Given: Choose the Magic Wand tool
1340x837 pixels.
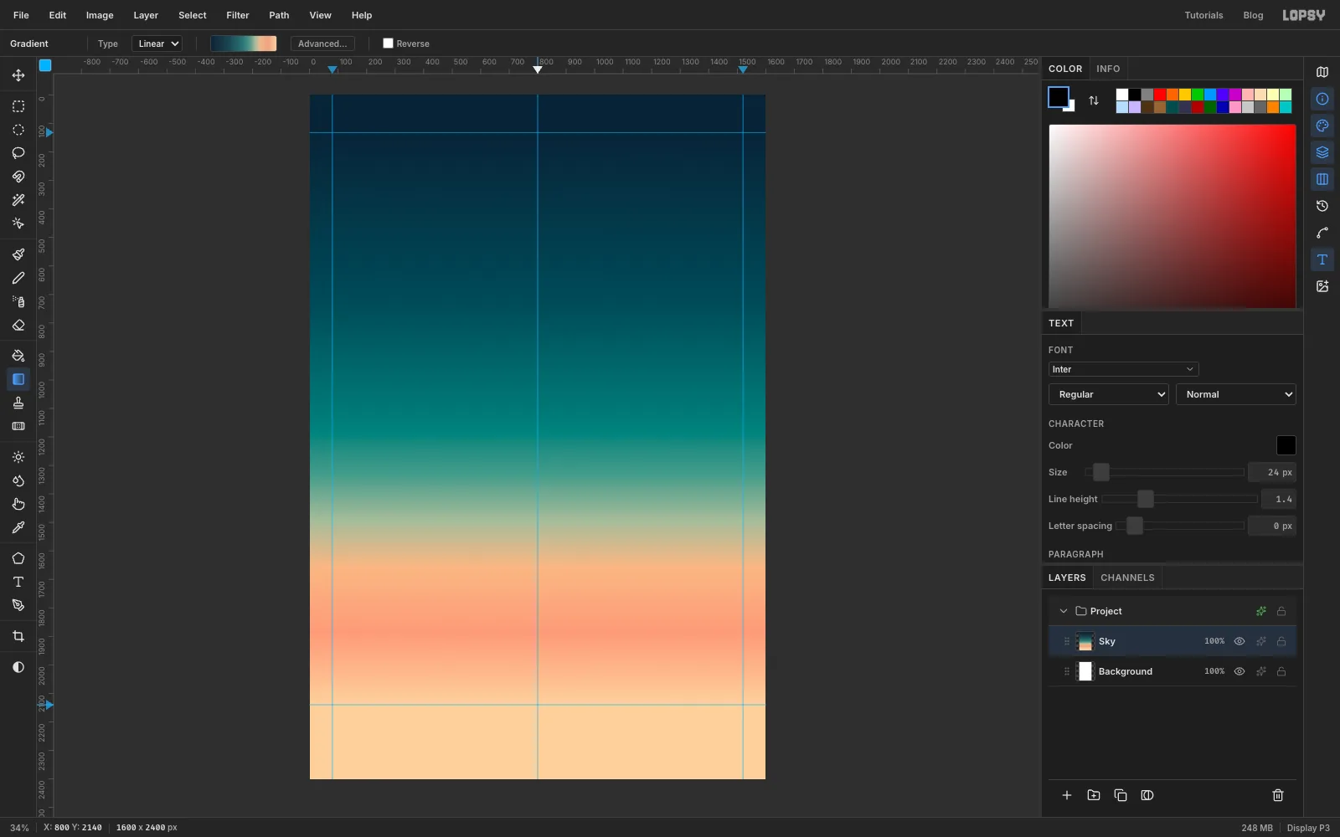Looking at the screenshot, I should (18, 200).
